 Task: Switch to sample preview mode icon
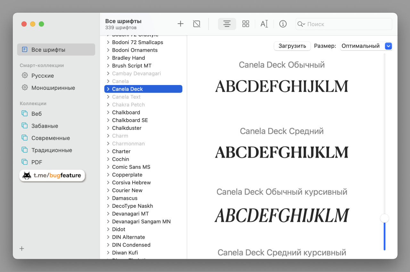(227, 24)
